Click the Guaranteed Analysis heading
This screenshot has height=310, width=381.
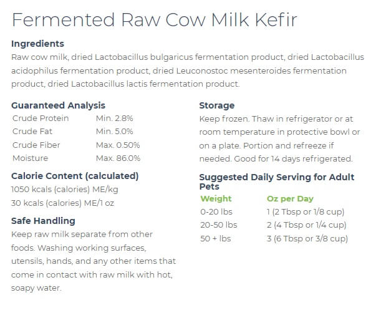pos(59,105)
